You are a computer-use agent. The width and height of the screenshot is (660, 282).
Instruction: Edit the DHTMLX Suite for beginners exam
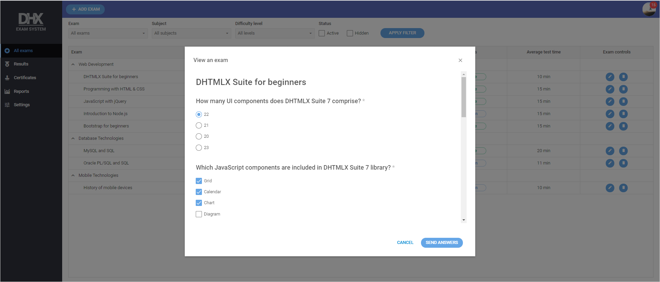[x=610, y=77]
